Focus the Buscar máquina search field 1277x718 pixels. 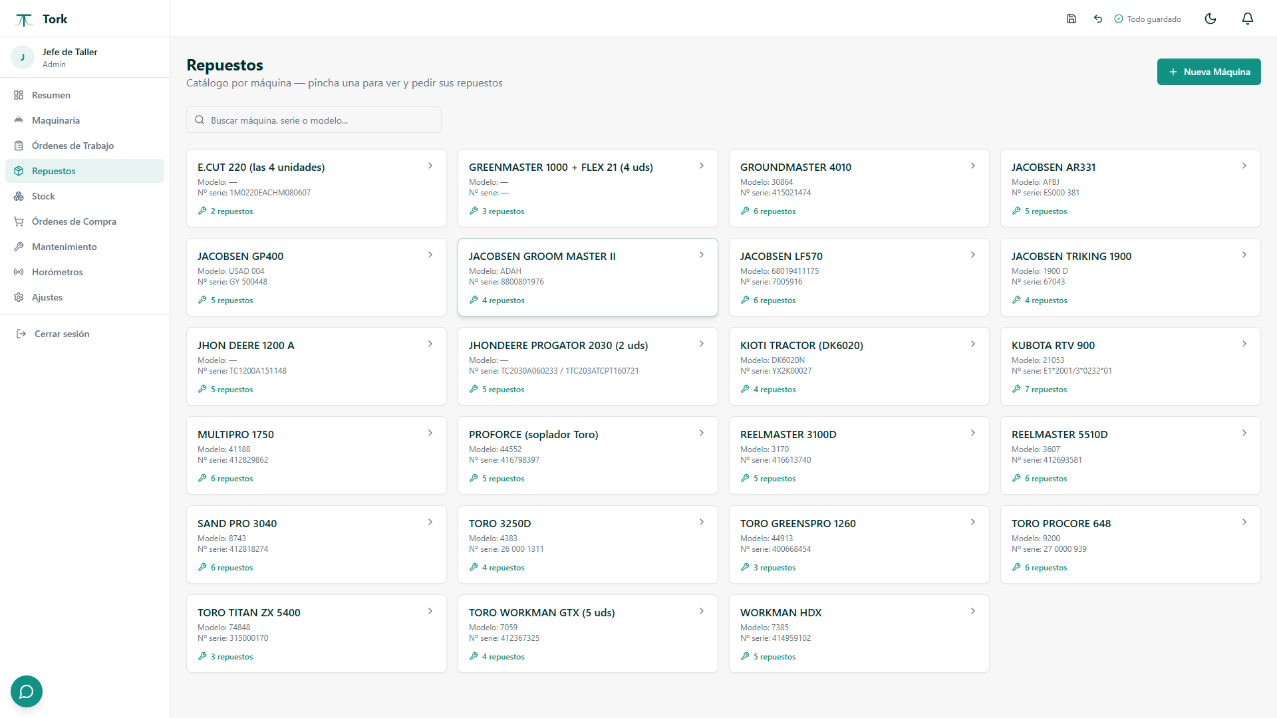314,120
